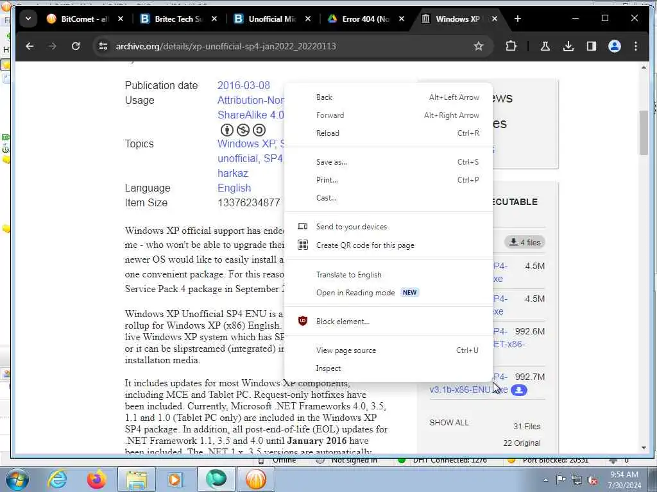Viewport: 657px width, 492px height.
Task: Choose Print... in context menu
Action: tap(388, 180)
